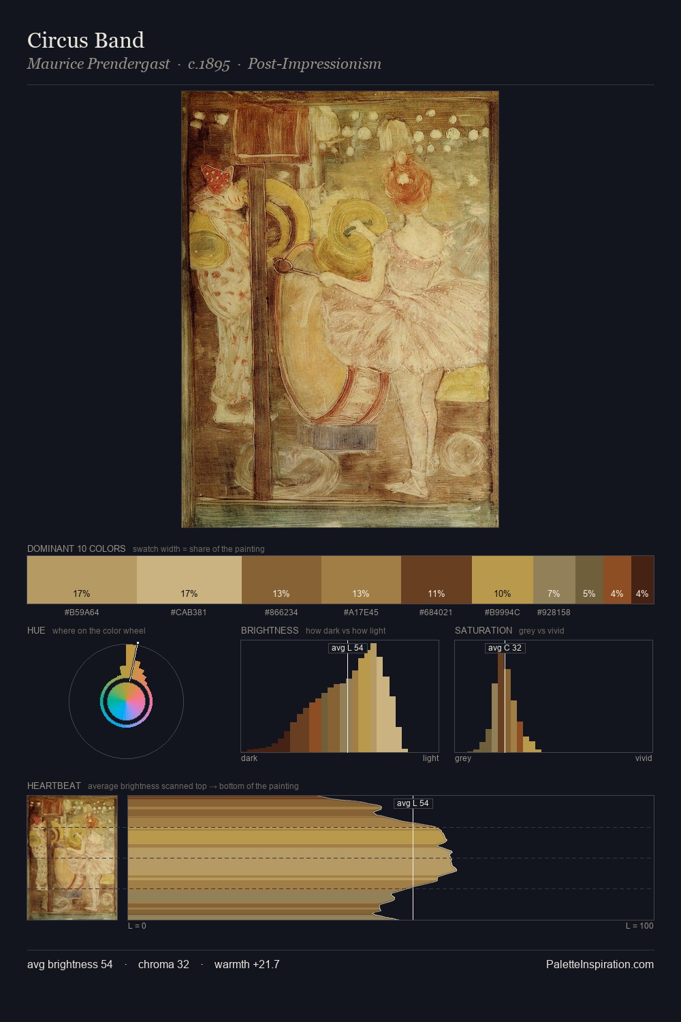Click the "L = 100" axis label
681x1022 pixels.
coord(639,926)
